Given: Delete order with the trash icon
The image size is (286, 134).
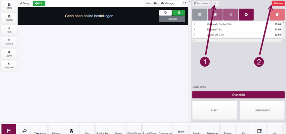Looking at the screenshot, I should tap(277, 15).
